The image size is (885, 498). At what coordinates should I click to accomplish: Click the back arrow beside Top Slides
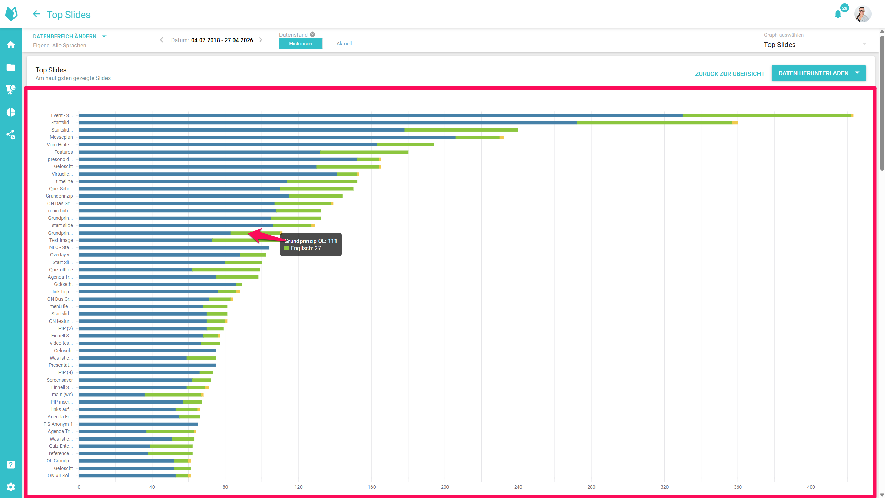click(x=36, y=14)
